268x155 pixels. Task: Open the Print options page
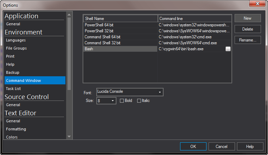[35, 56]
